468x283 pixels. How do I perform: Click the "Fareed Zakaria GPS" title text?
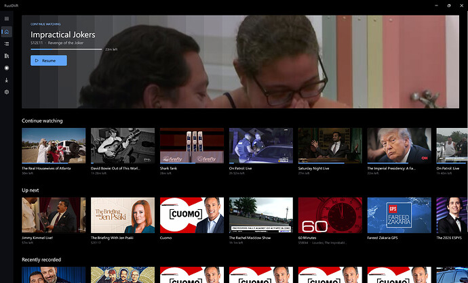tap(383, 238)
